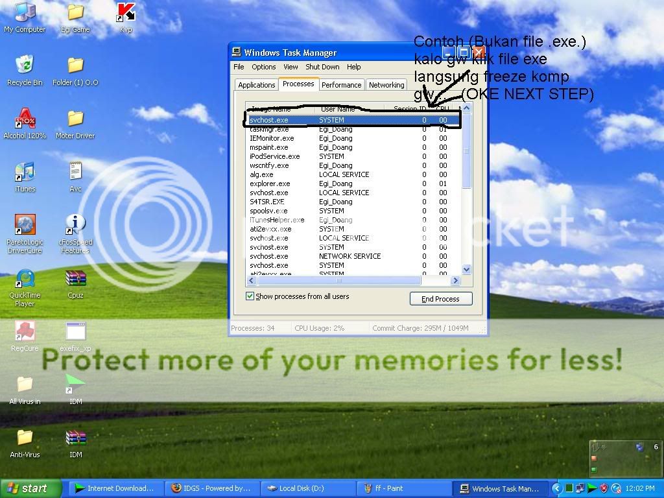664x498 pixels.
Task: Open the My Computer desktop icon
Action: click(x=25, y=17)
